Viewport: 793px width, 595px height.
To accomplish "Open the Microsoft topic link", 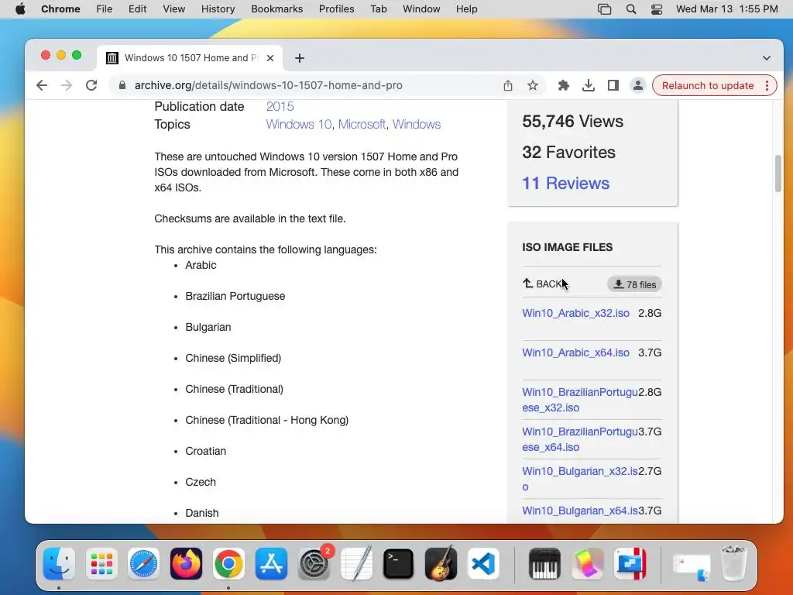I will 362,125.
